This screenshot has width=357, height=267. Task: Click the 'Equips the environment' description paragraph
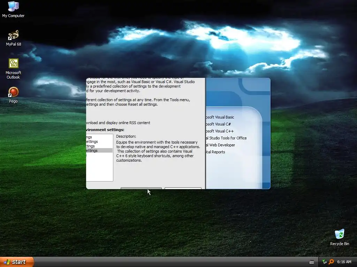(158, 151)
